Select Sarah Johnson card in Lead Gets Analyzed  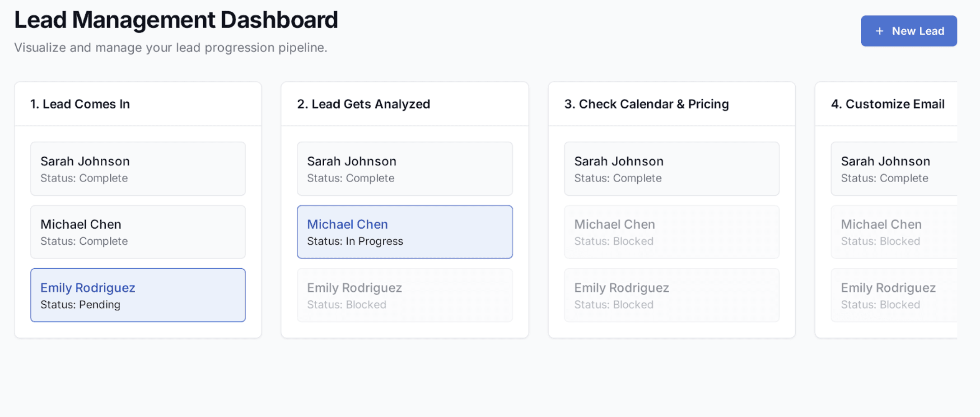coord(405,169)
